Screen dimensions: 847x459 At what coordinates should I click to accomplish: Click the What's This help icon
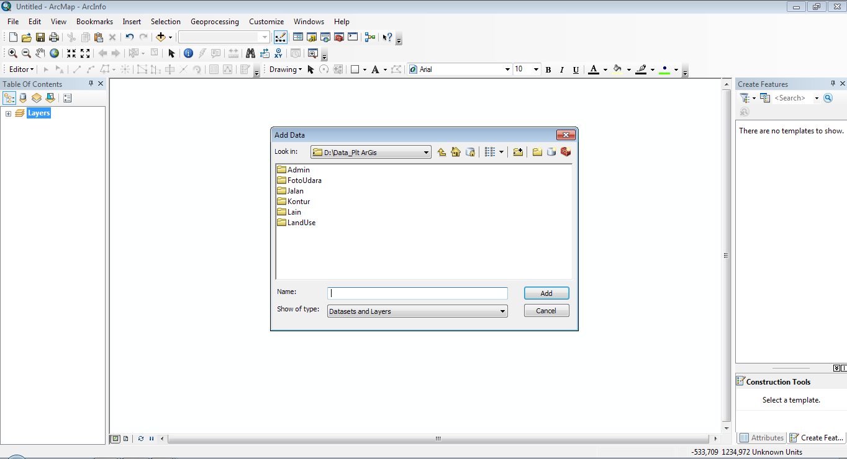(x=387, y=37)
